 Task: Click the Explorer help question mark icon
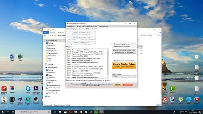click(160, 33)
